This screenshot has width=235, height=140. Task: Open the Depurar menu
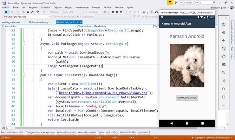coord(58,7)
